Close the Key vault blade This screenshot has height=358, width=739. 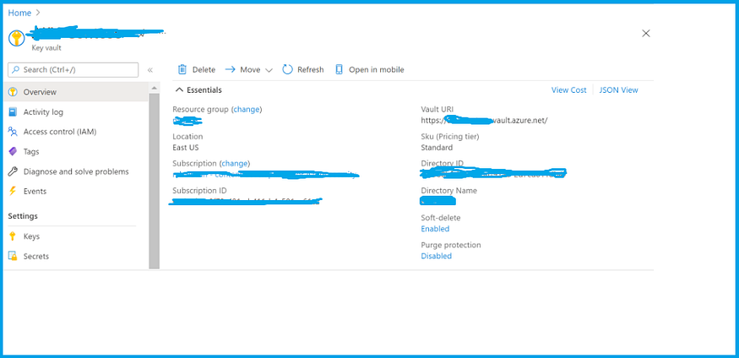coord(646,33)
